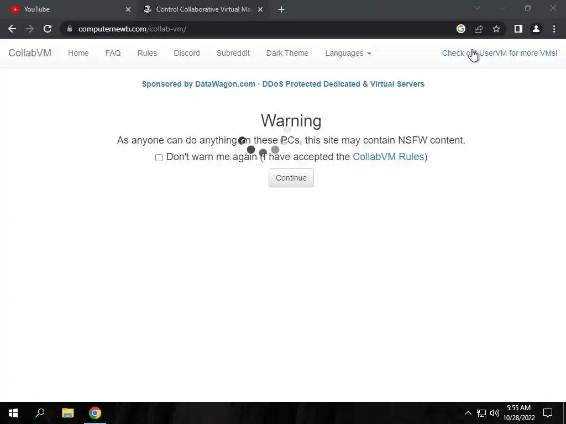This screenshot has width=566, height=424.
Task: Switch to the YouTube tab
Action: point(69,9)
